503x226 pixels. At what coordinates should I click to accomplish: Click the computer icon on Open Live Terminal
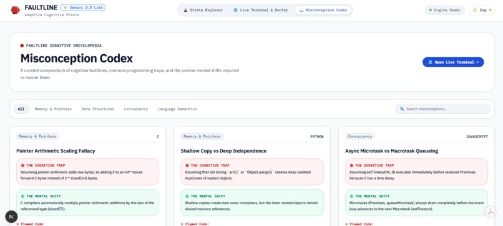(430, 62)
